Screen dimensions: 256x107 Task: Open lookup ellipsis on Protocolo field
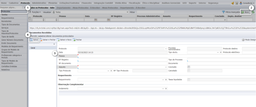166,49
